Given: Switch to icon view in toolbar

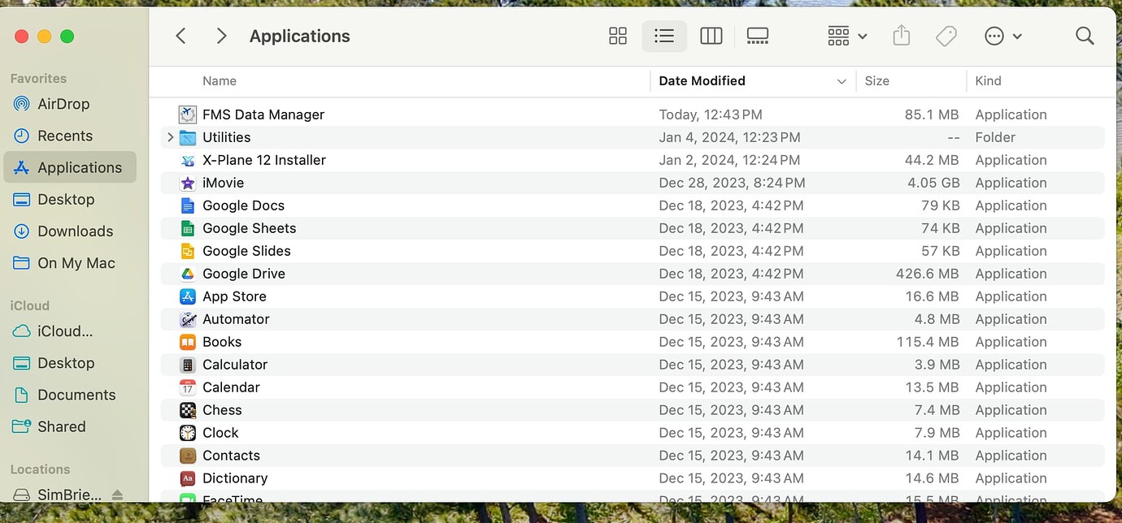Looking at the screenshot, I should pyautogui.click(x=618, y=36).
